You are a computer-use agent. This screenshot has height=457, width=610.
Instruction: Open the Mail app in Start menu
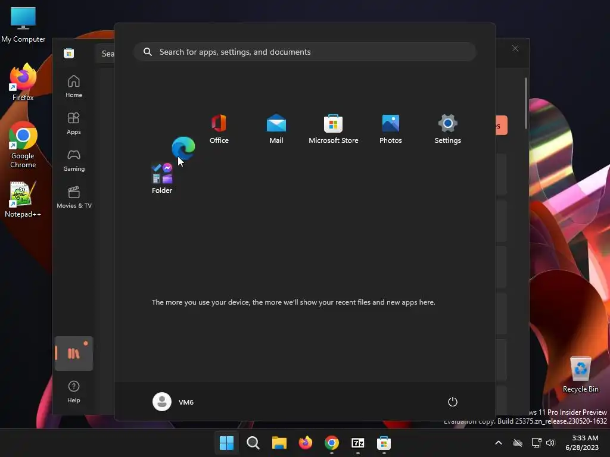click(276, 129)
